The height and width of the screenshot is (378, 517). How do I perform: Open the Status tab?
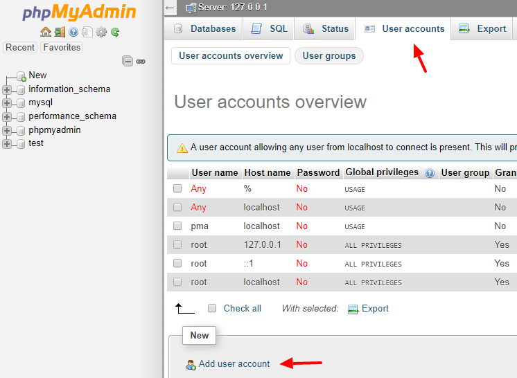[x=325, y=28]
